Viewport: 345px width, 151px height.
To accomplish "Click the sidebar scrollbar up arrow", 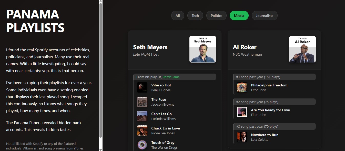I will 101,1.
